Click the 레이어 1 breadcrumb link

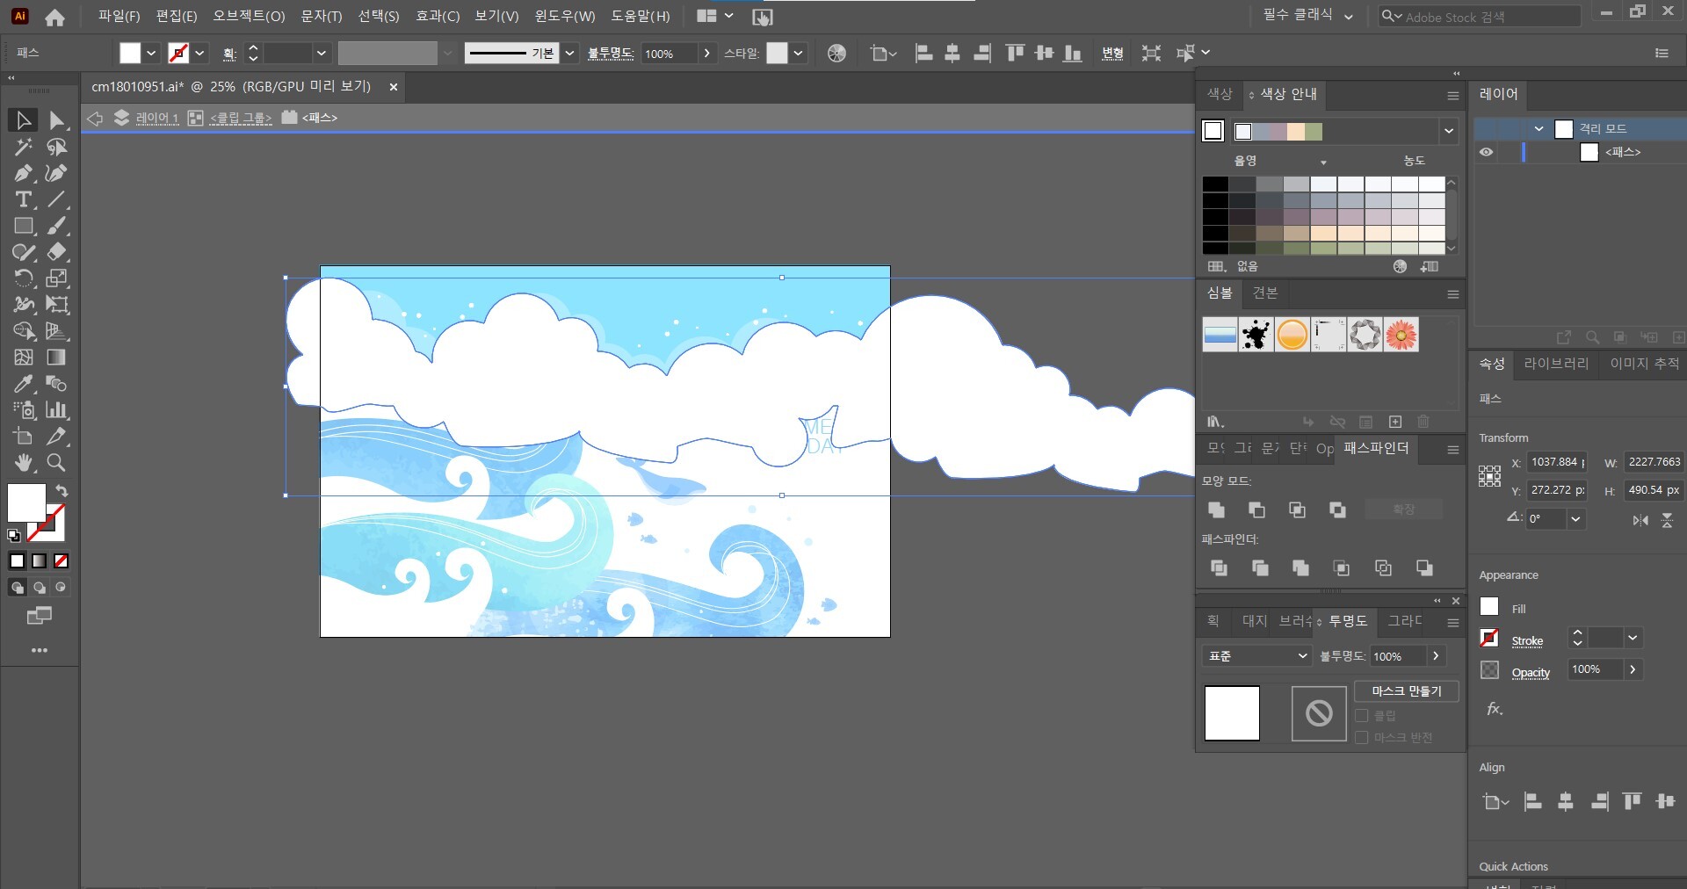(x=156, y=118)
